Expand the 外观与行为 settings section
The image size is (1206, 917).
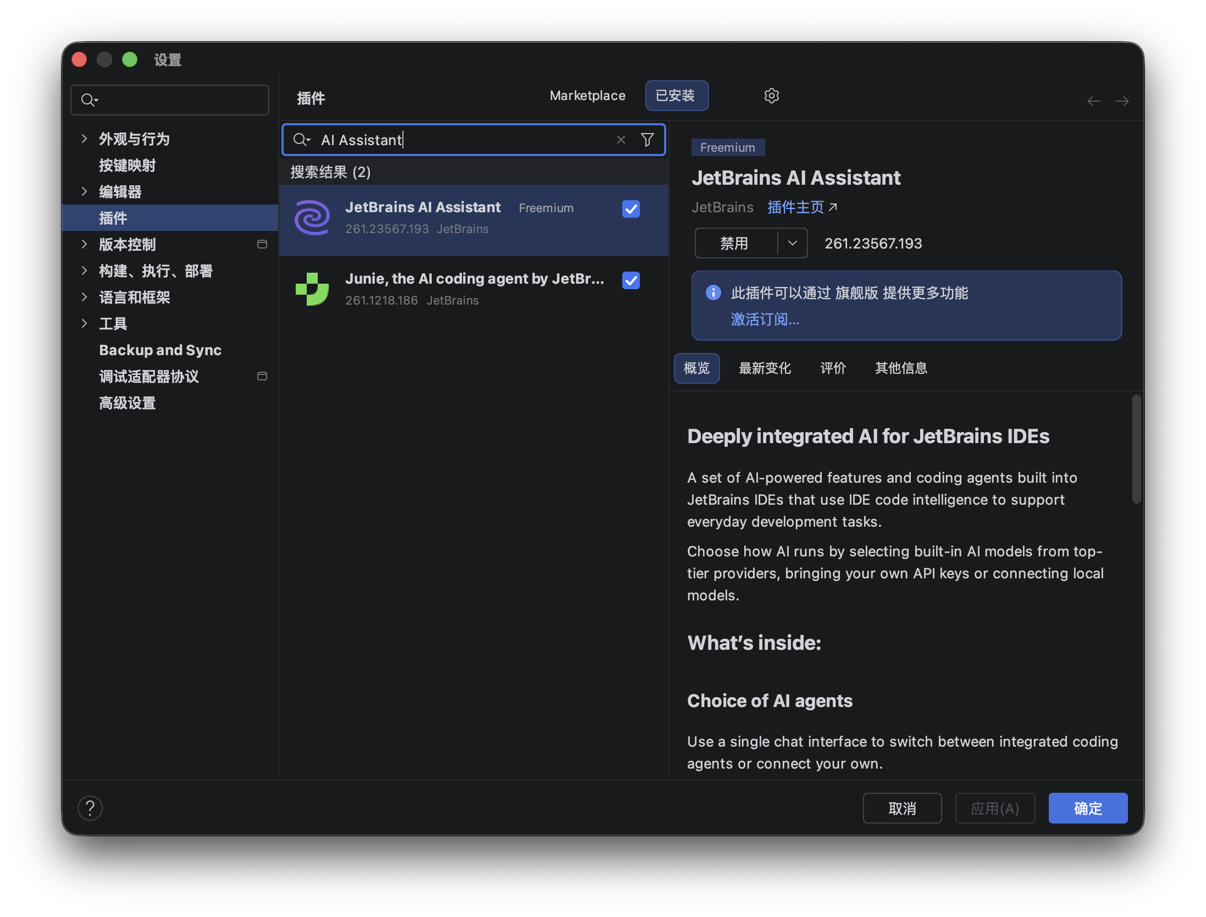click(x=84, y=139)
